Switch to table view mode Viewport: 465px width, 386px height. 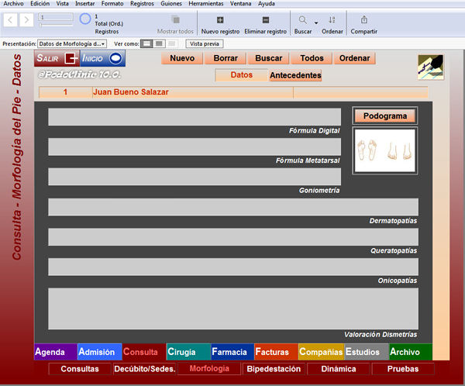[172, 44]
